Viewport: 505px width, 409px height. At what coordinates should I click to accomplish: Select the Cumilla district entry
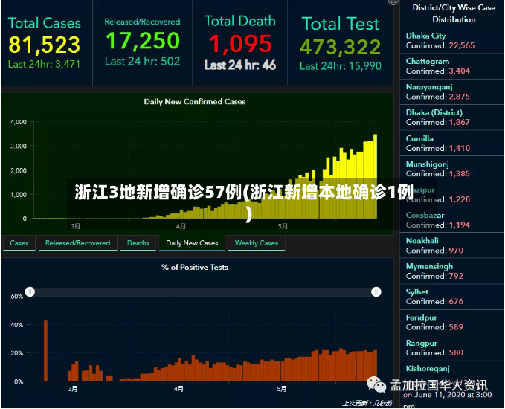[x=452, y=144]
